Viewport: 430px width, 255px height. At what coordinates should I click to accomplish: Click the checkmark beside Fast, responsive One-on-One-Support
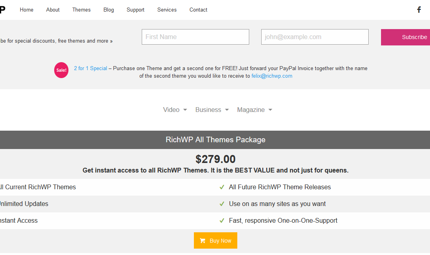tap(222, 221)
